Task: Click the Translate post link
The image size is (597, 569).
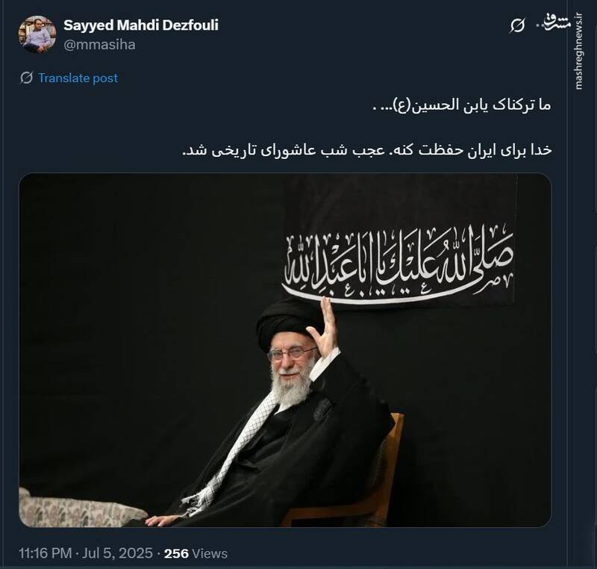Action: (78, 78)
